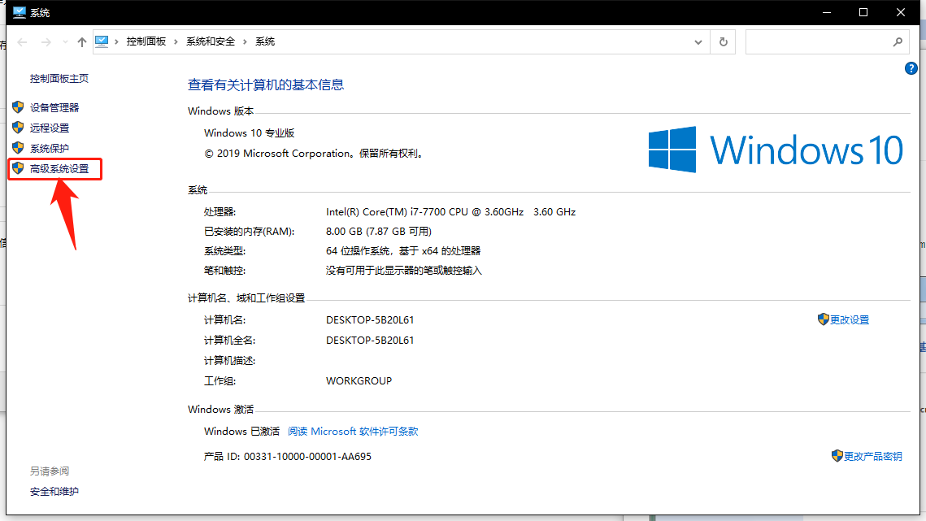
Task: Click shield icon next to 系统保护
Action: [19, 148]
